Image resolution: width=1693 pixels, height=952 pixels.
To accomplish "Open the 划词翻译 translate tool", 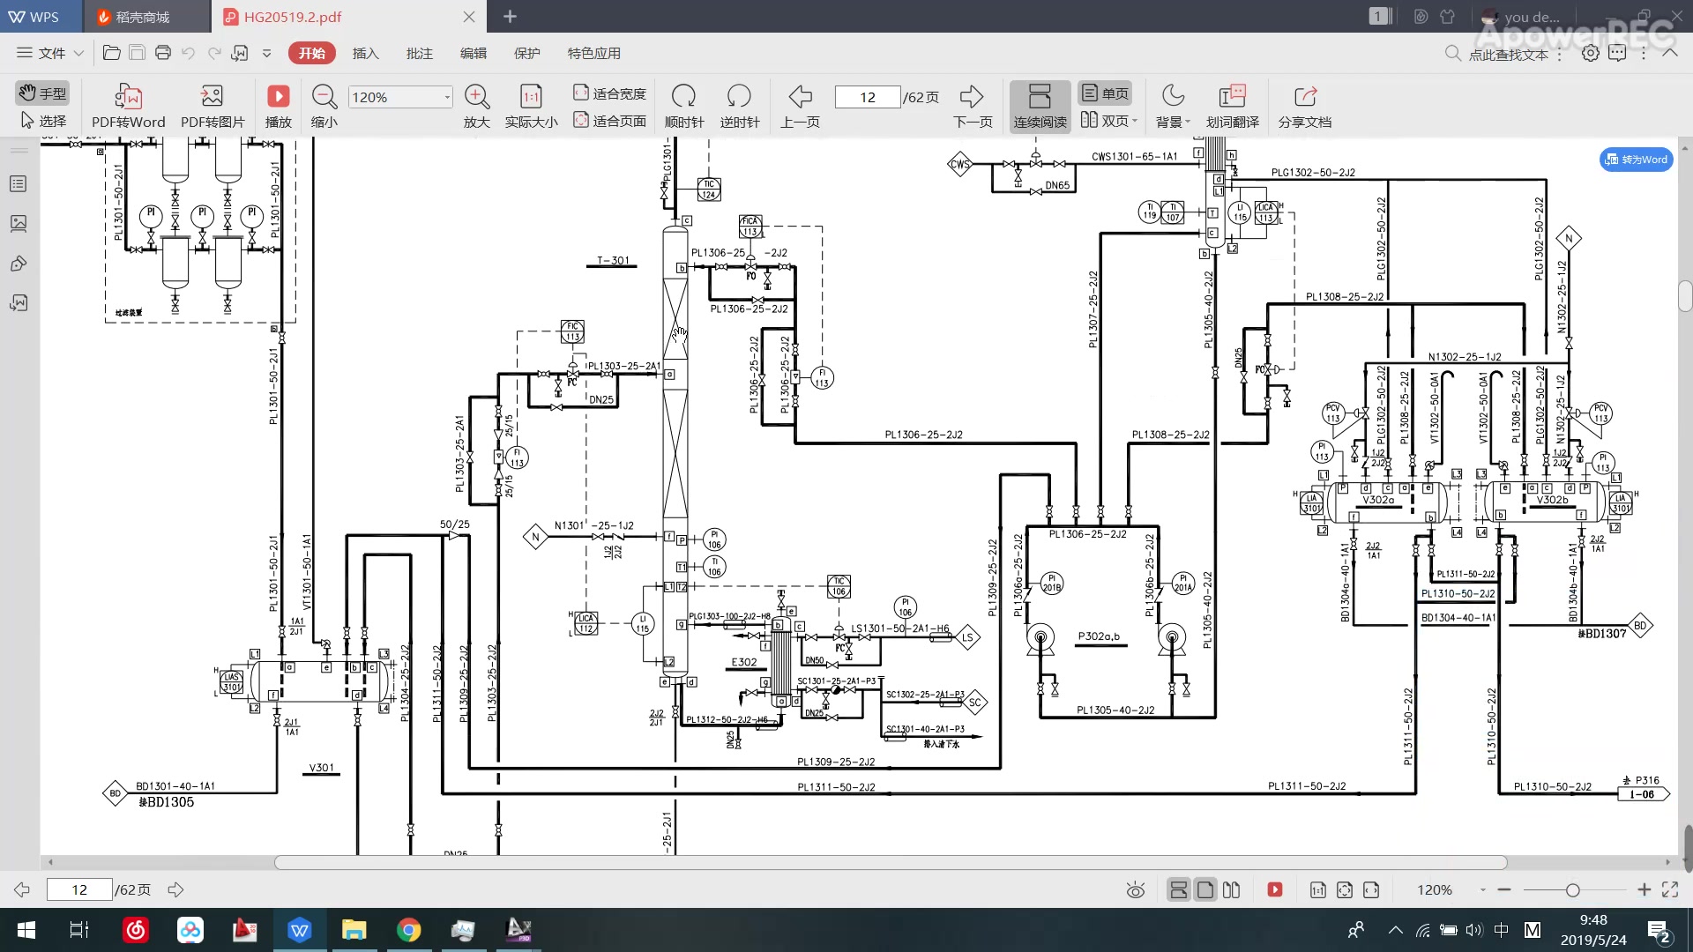I will pos(1232,106).
